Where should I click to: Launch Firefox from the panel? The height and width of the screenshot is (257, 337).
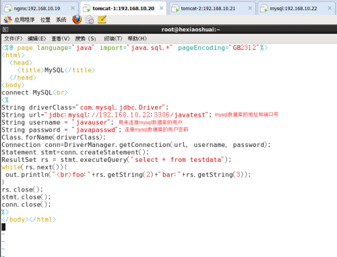coord(77,20)
